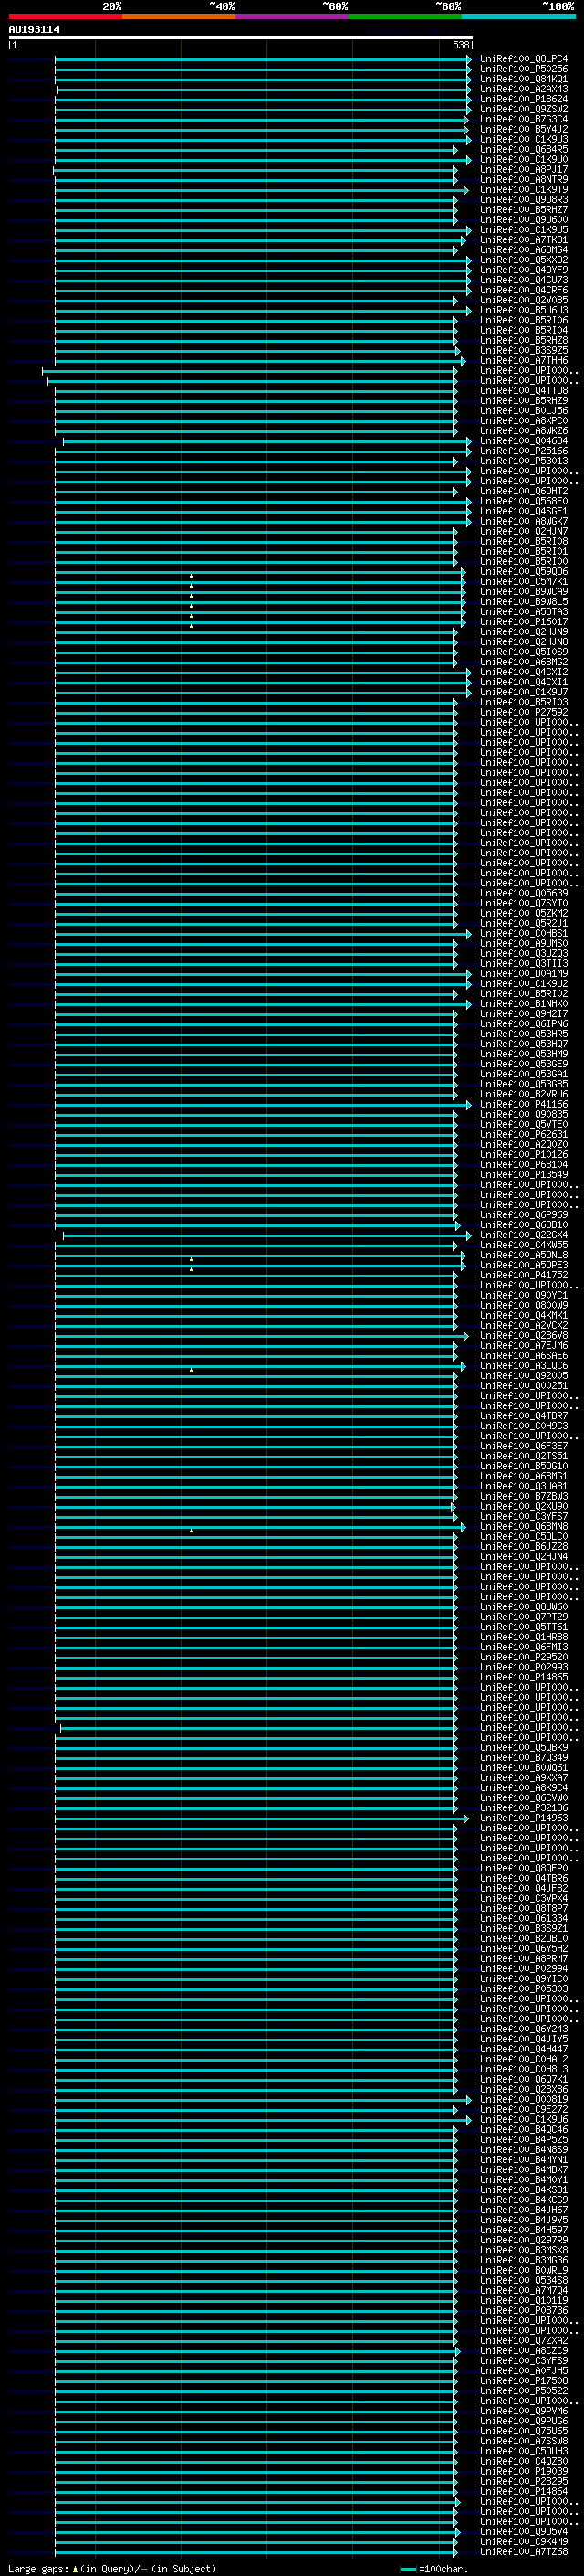
Task: Click the label UniRef100_A6BMG4
Action: click(523, 250)
